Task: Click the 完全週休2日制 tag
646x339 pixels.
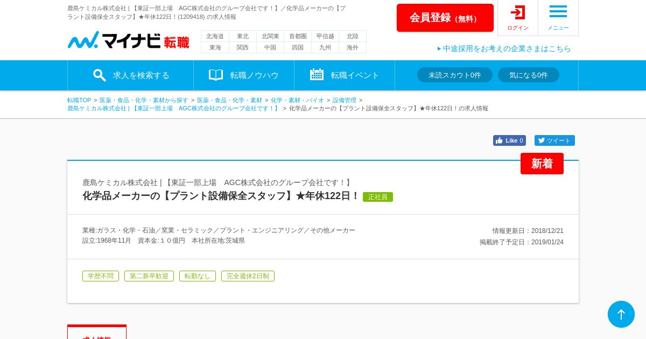Action: [248, 276]
